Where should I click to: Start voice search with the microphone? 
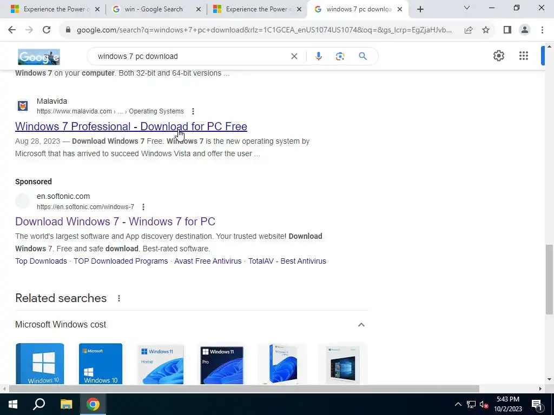coord(318,56)
